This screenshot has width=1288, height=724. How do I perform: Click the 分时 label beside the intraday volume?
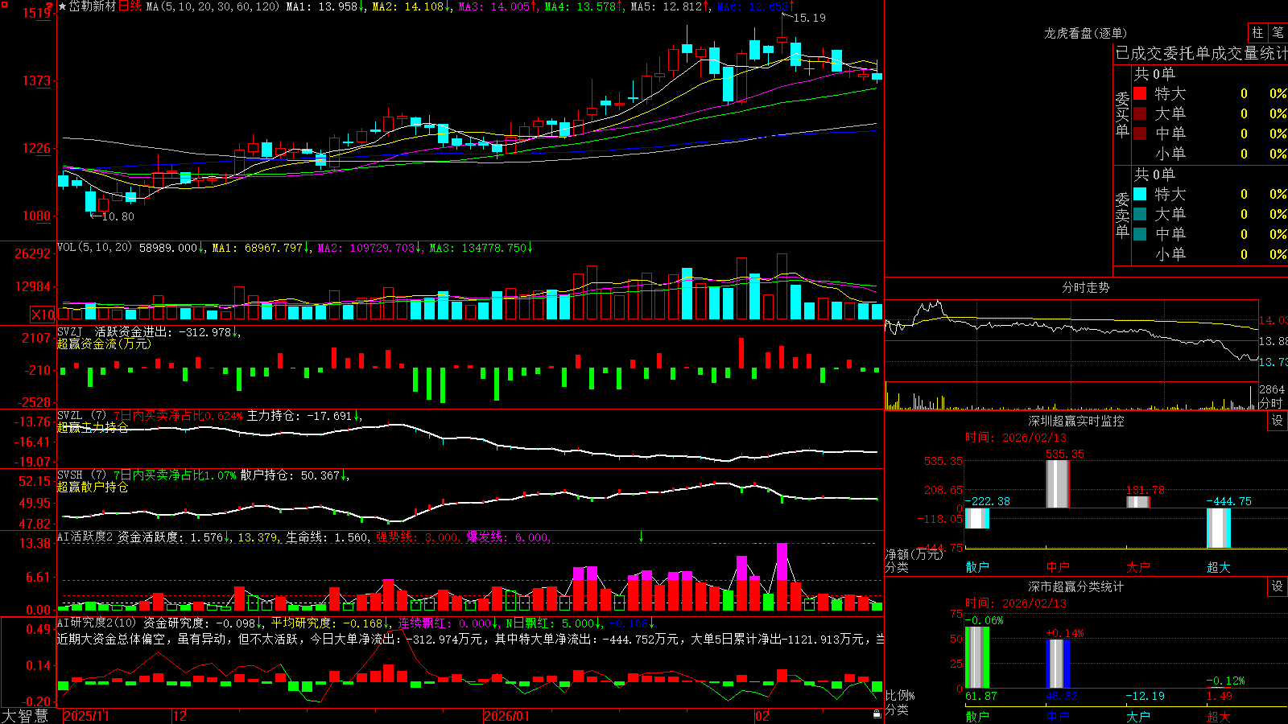coord(1271,402)
